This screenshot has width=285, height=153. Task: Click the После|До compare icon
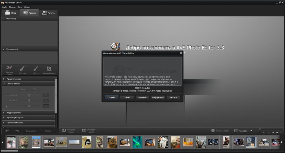[x=236, y=131]
